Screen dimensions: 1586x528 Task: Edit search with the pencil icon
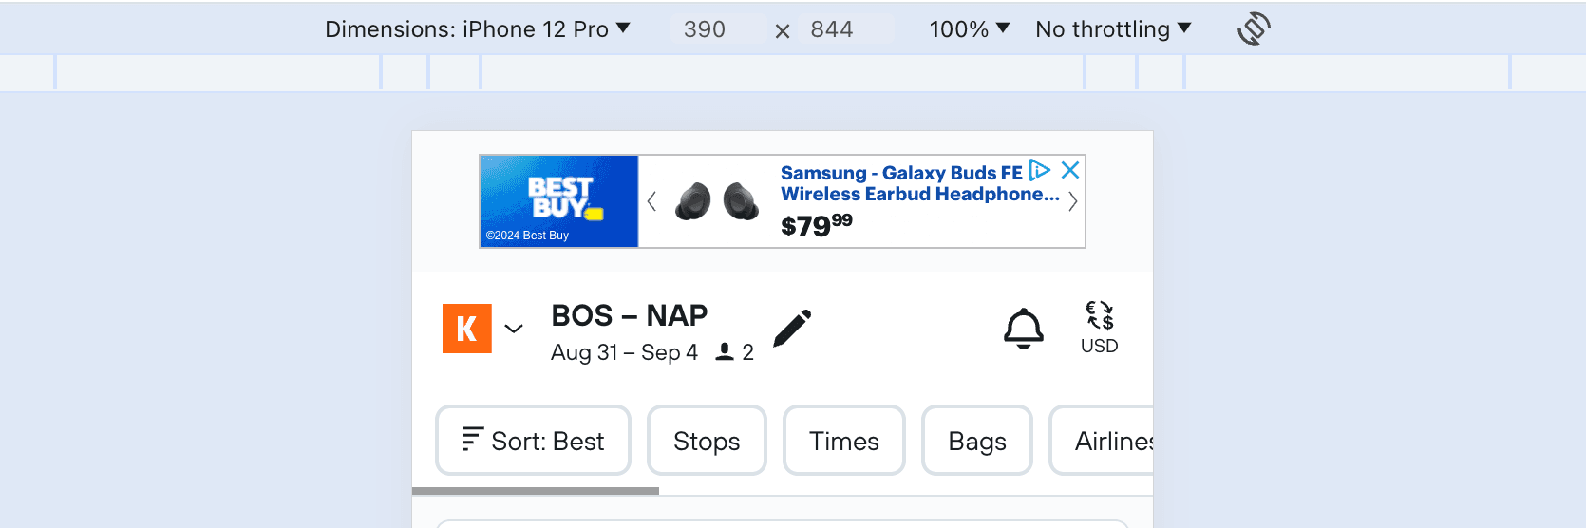792,329
